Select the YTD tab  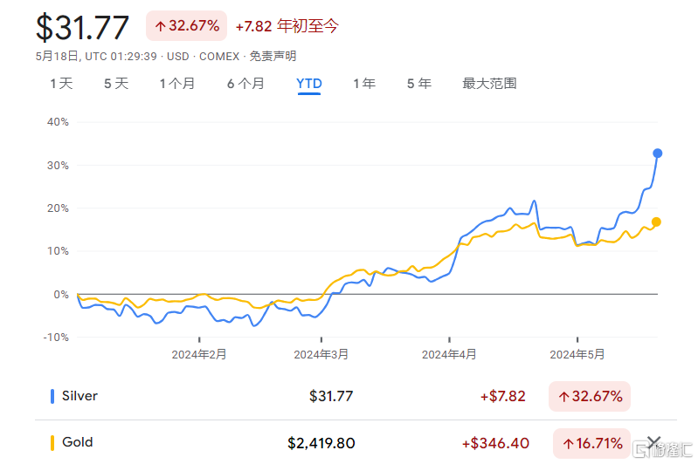coord(309,84)
